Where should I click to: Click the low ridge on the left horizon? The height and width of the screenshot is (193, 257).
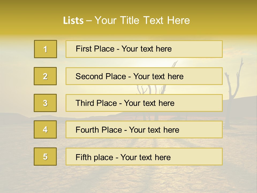(16, 116)
